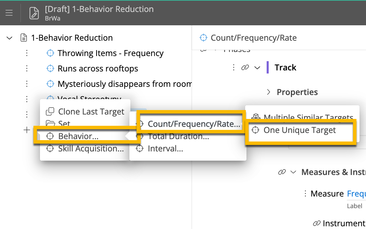The width and height of the screenshot is (366, 229).
Task: Collapse the Measures & Instruments section
Action: click(293, 172)
